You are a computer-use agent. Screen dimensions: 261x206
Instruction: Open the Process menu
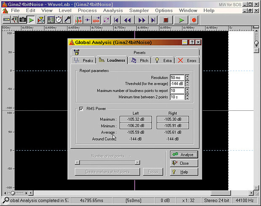point(87,10)
